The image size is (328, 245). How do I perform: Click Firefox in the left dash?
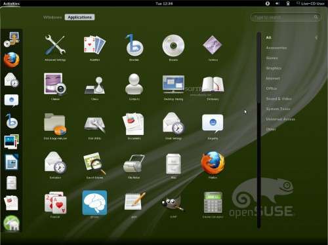click(x=12, y=60)
